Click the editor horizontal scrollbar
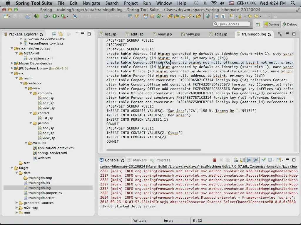This screenshot has height=225, width=301. click(154, 150)
